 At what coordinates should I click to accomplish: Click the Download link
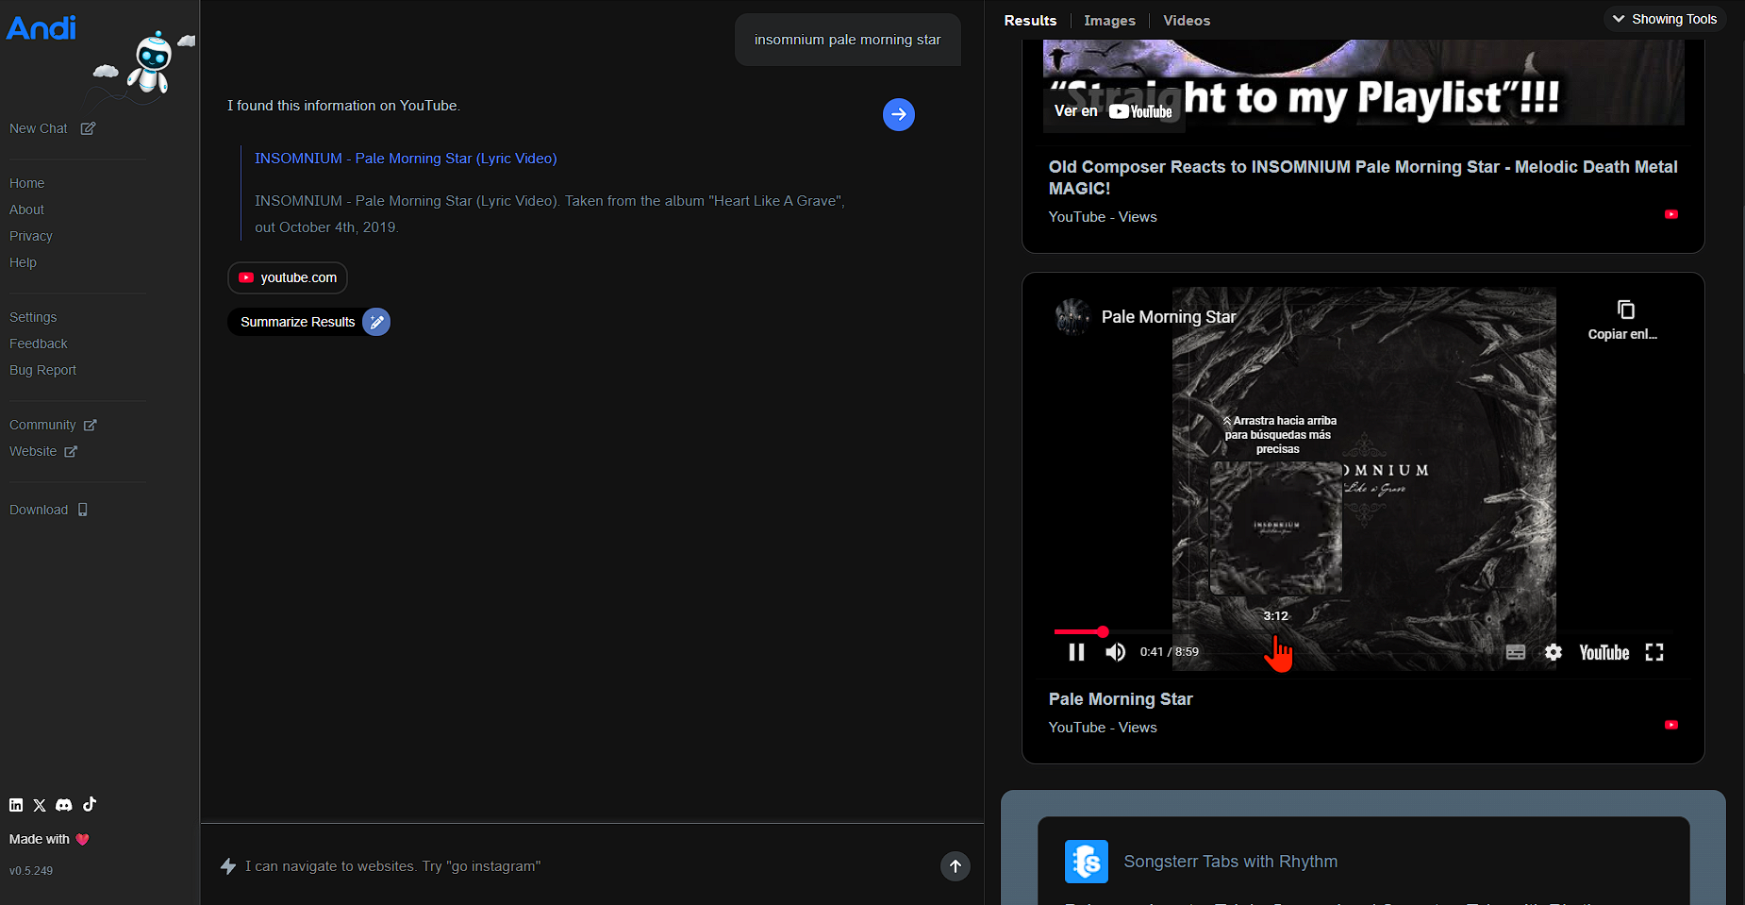(x=39, y=510)
